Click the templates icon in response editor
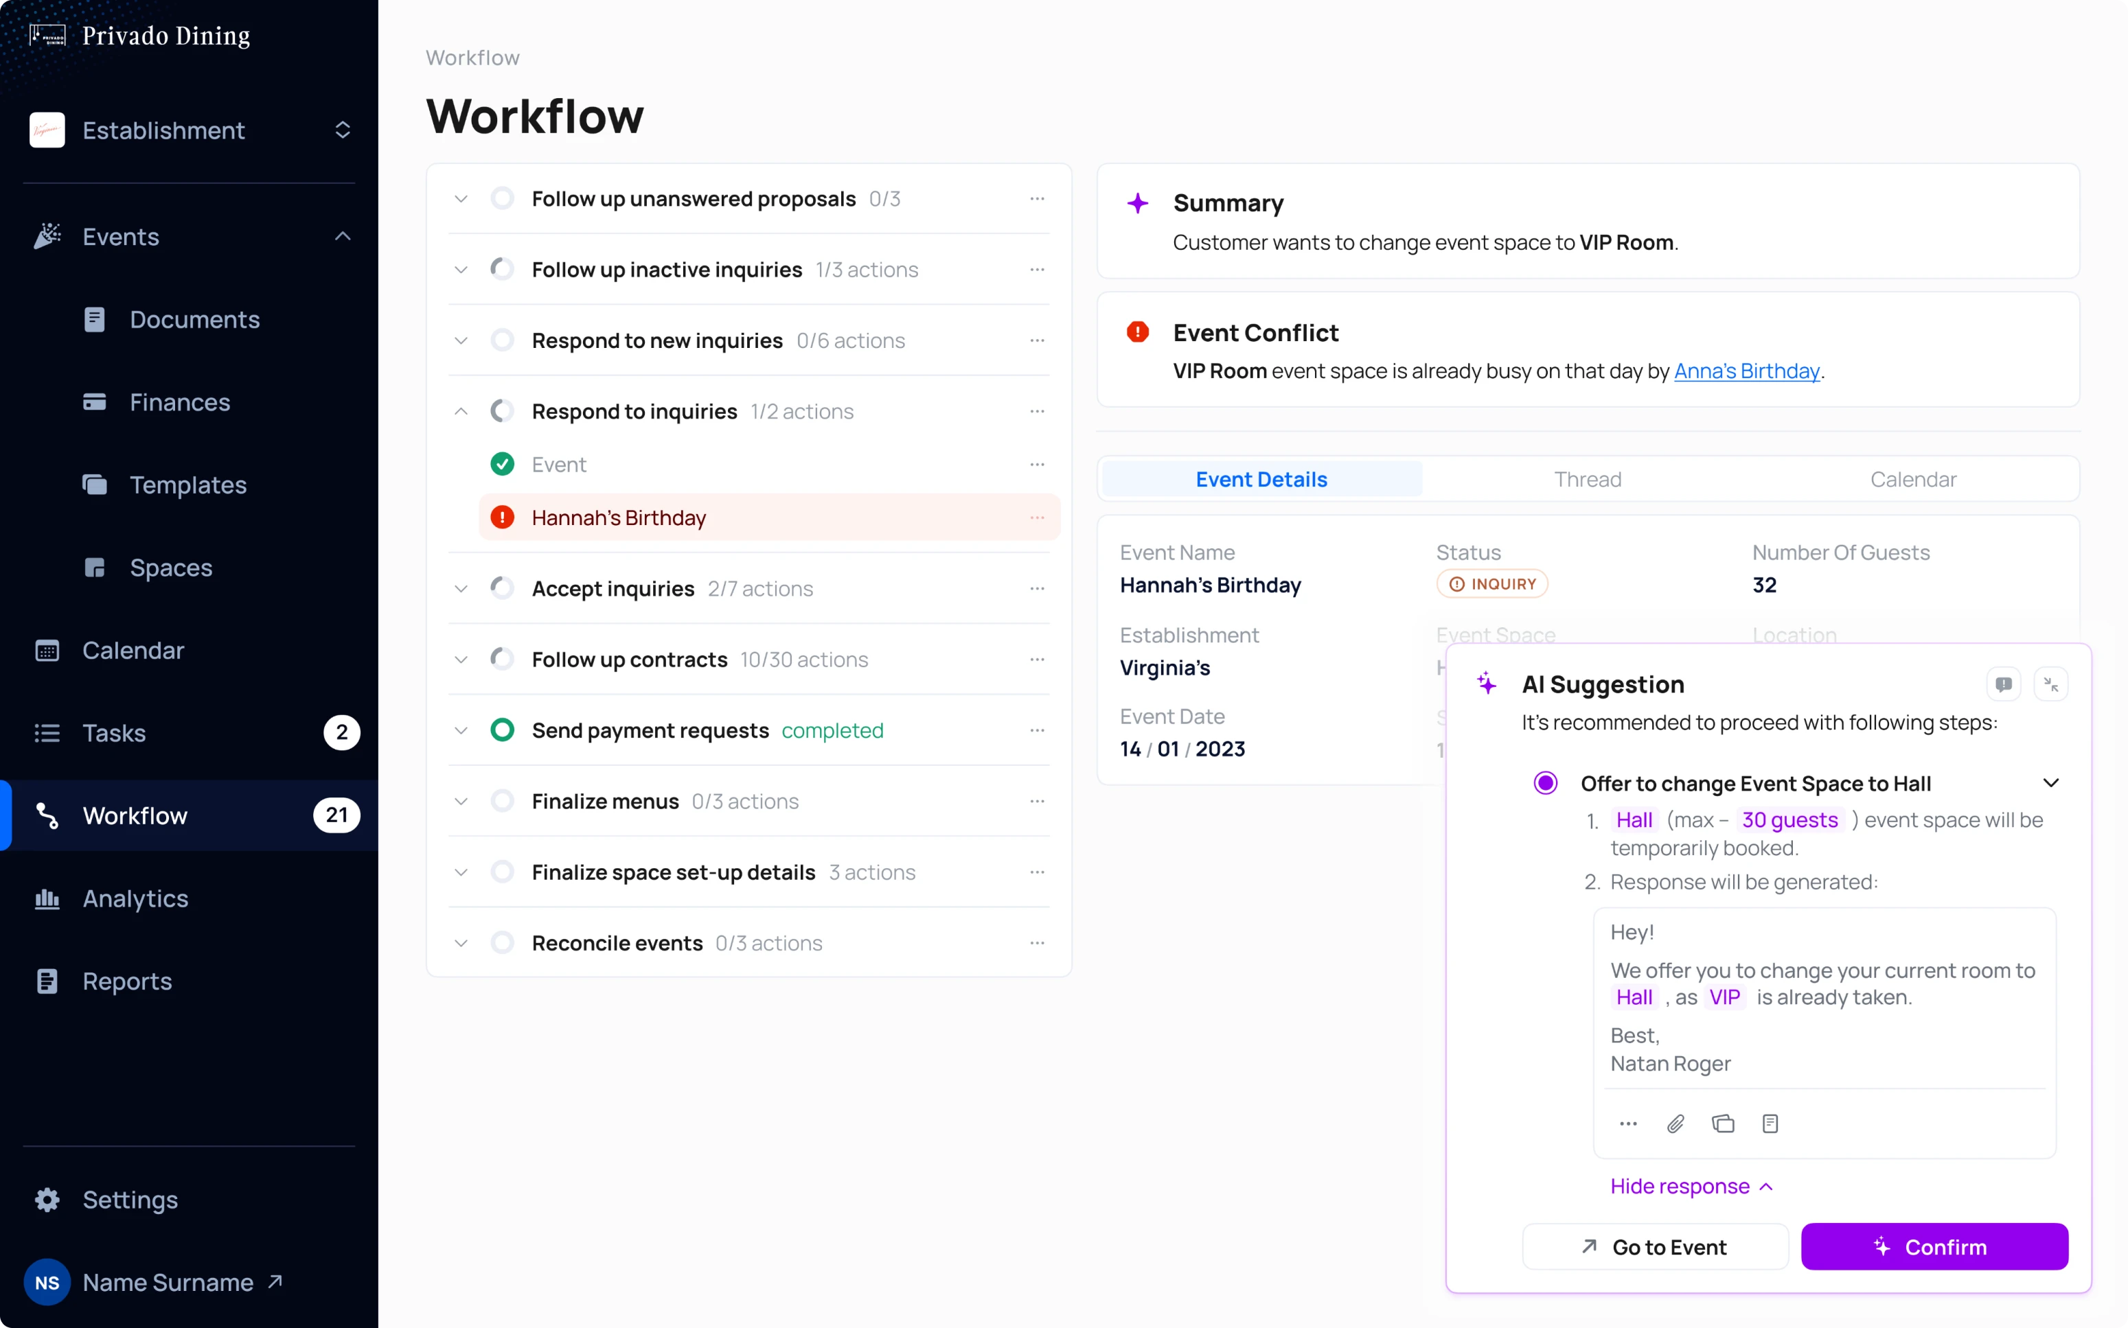This screenshot has height=1328, width=2128. (1723, 1123)
